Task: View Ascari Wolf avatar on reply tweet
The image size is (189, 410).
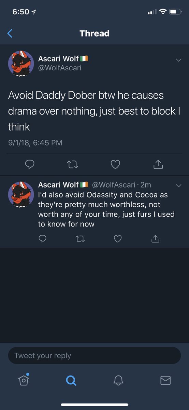Action: point(21,194)
